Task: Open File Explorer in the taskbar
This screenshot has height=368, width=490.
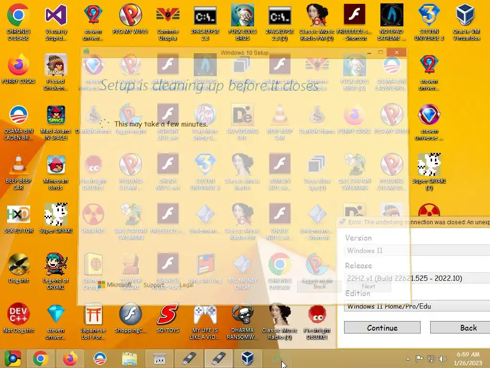Action: (x=130, y=358)
